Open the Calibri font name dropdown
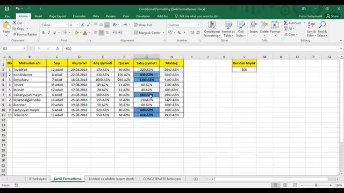The height and width of the screenshot is (193, 344). (67, 25)
